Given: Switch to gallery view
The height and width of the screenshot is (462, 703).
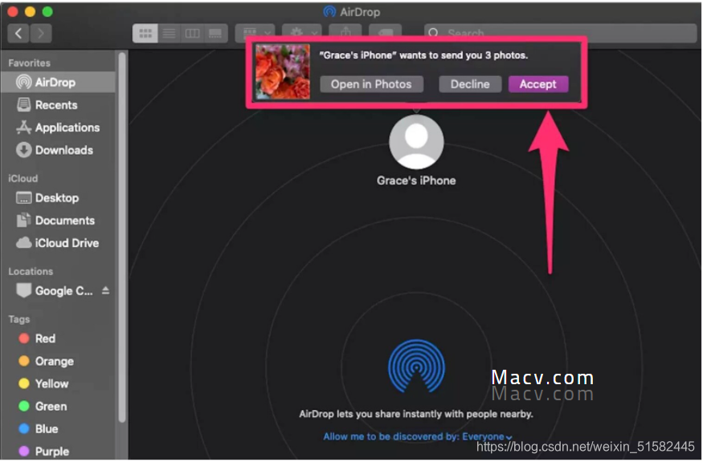Looking at the screenshot, I should 215,33.
